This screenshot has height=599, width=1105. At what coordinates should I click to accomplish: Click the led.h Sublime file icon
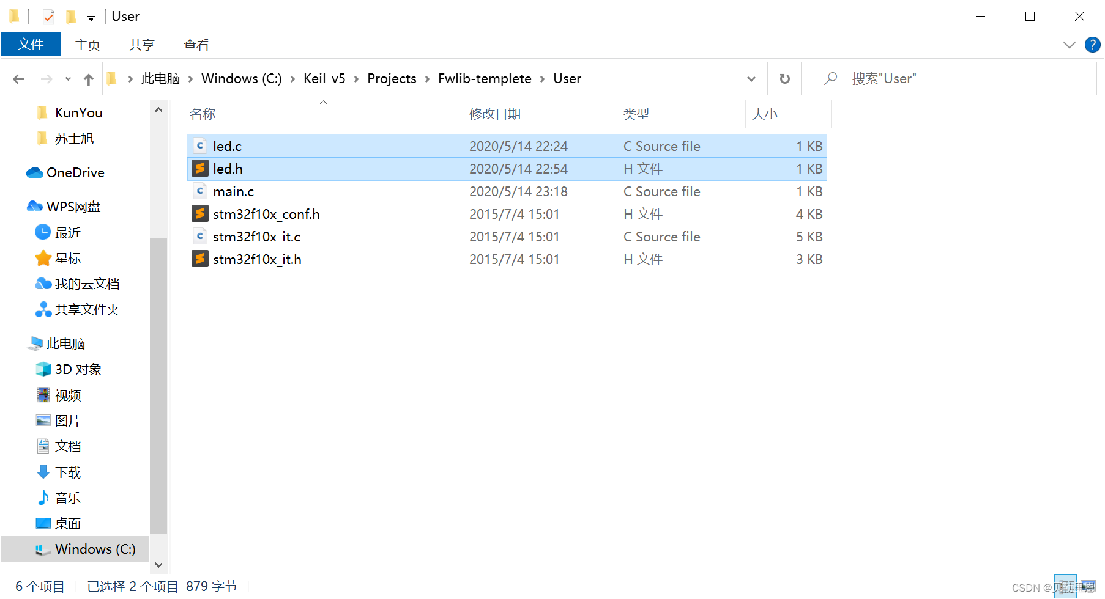(200, 169)
